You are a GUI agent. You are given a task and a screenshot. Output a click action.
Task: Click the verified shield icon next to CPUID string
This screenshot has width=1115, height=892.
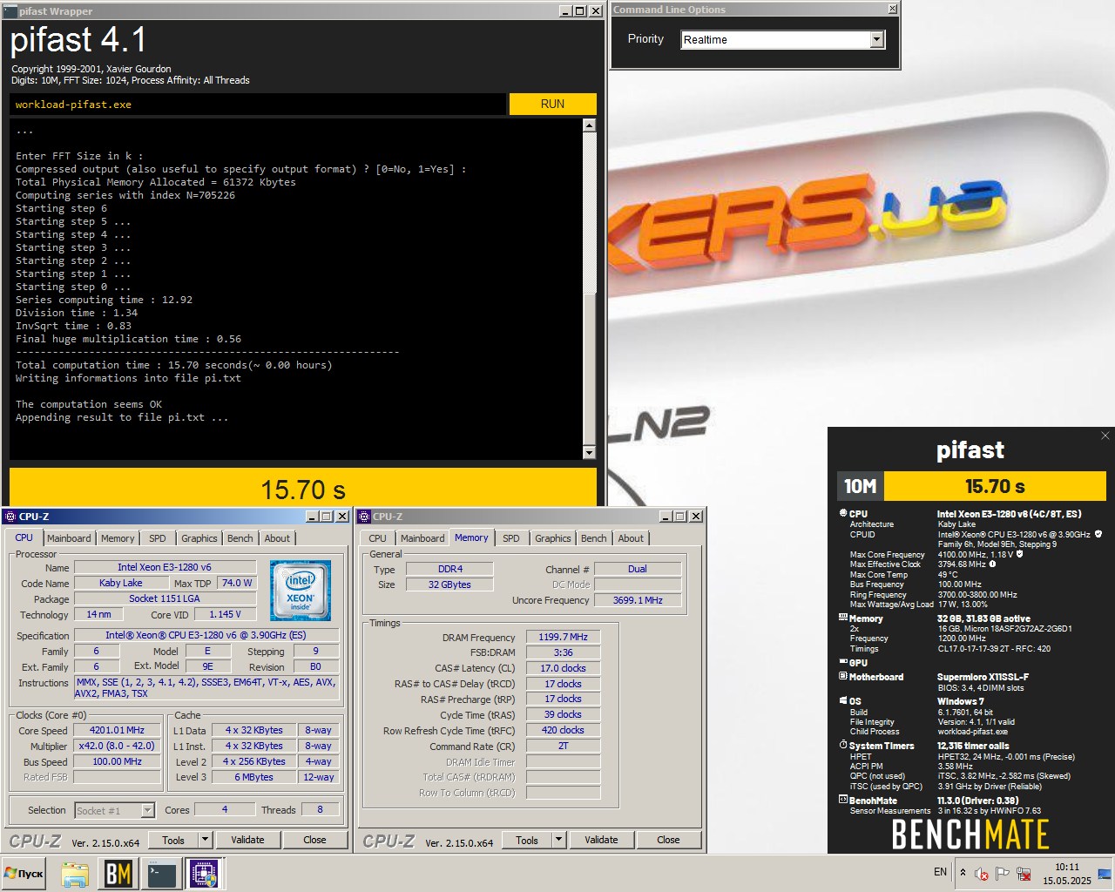click(x=1098, y=534)
